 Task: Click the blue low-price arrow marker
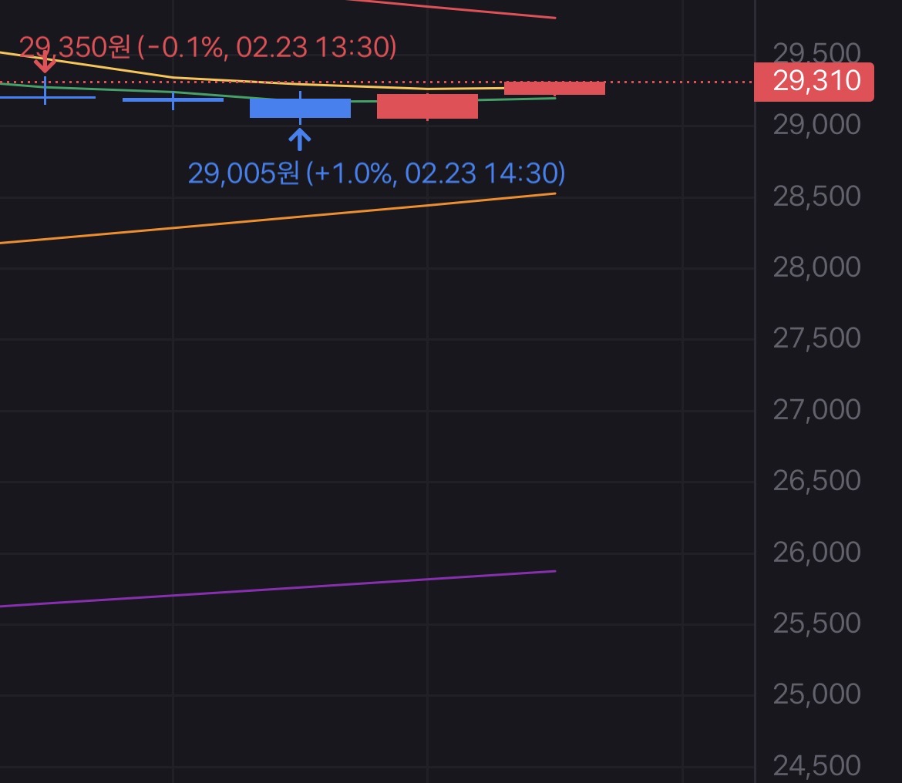pos(300,138)
